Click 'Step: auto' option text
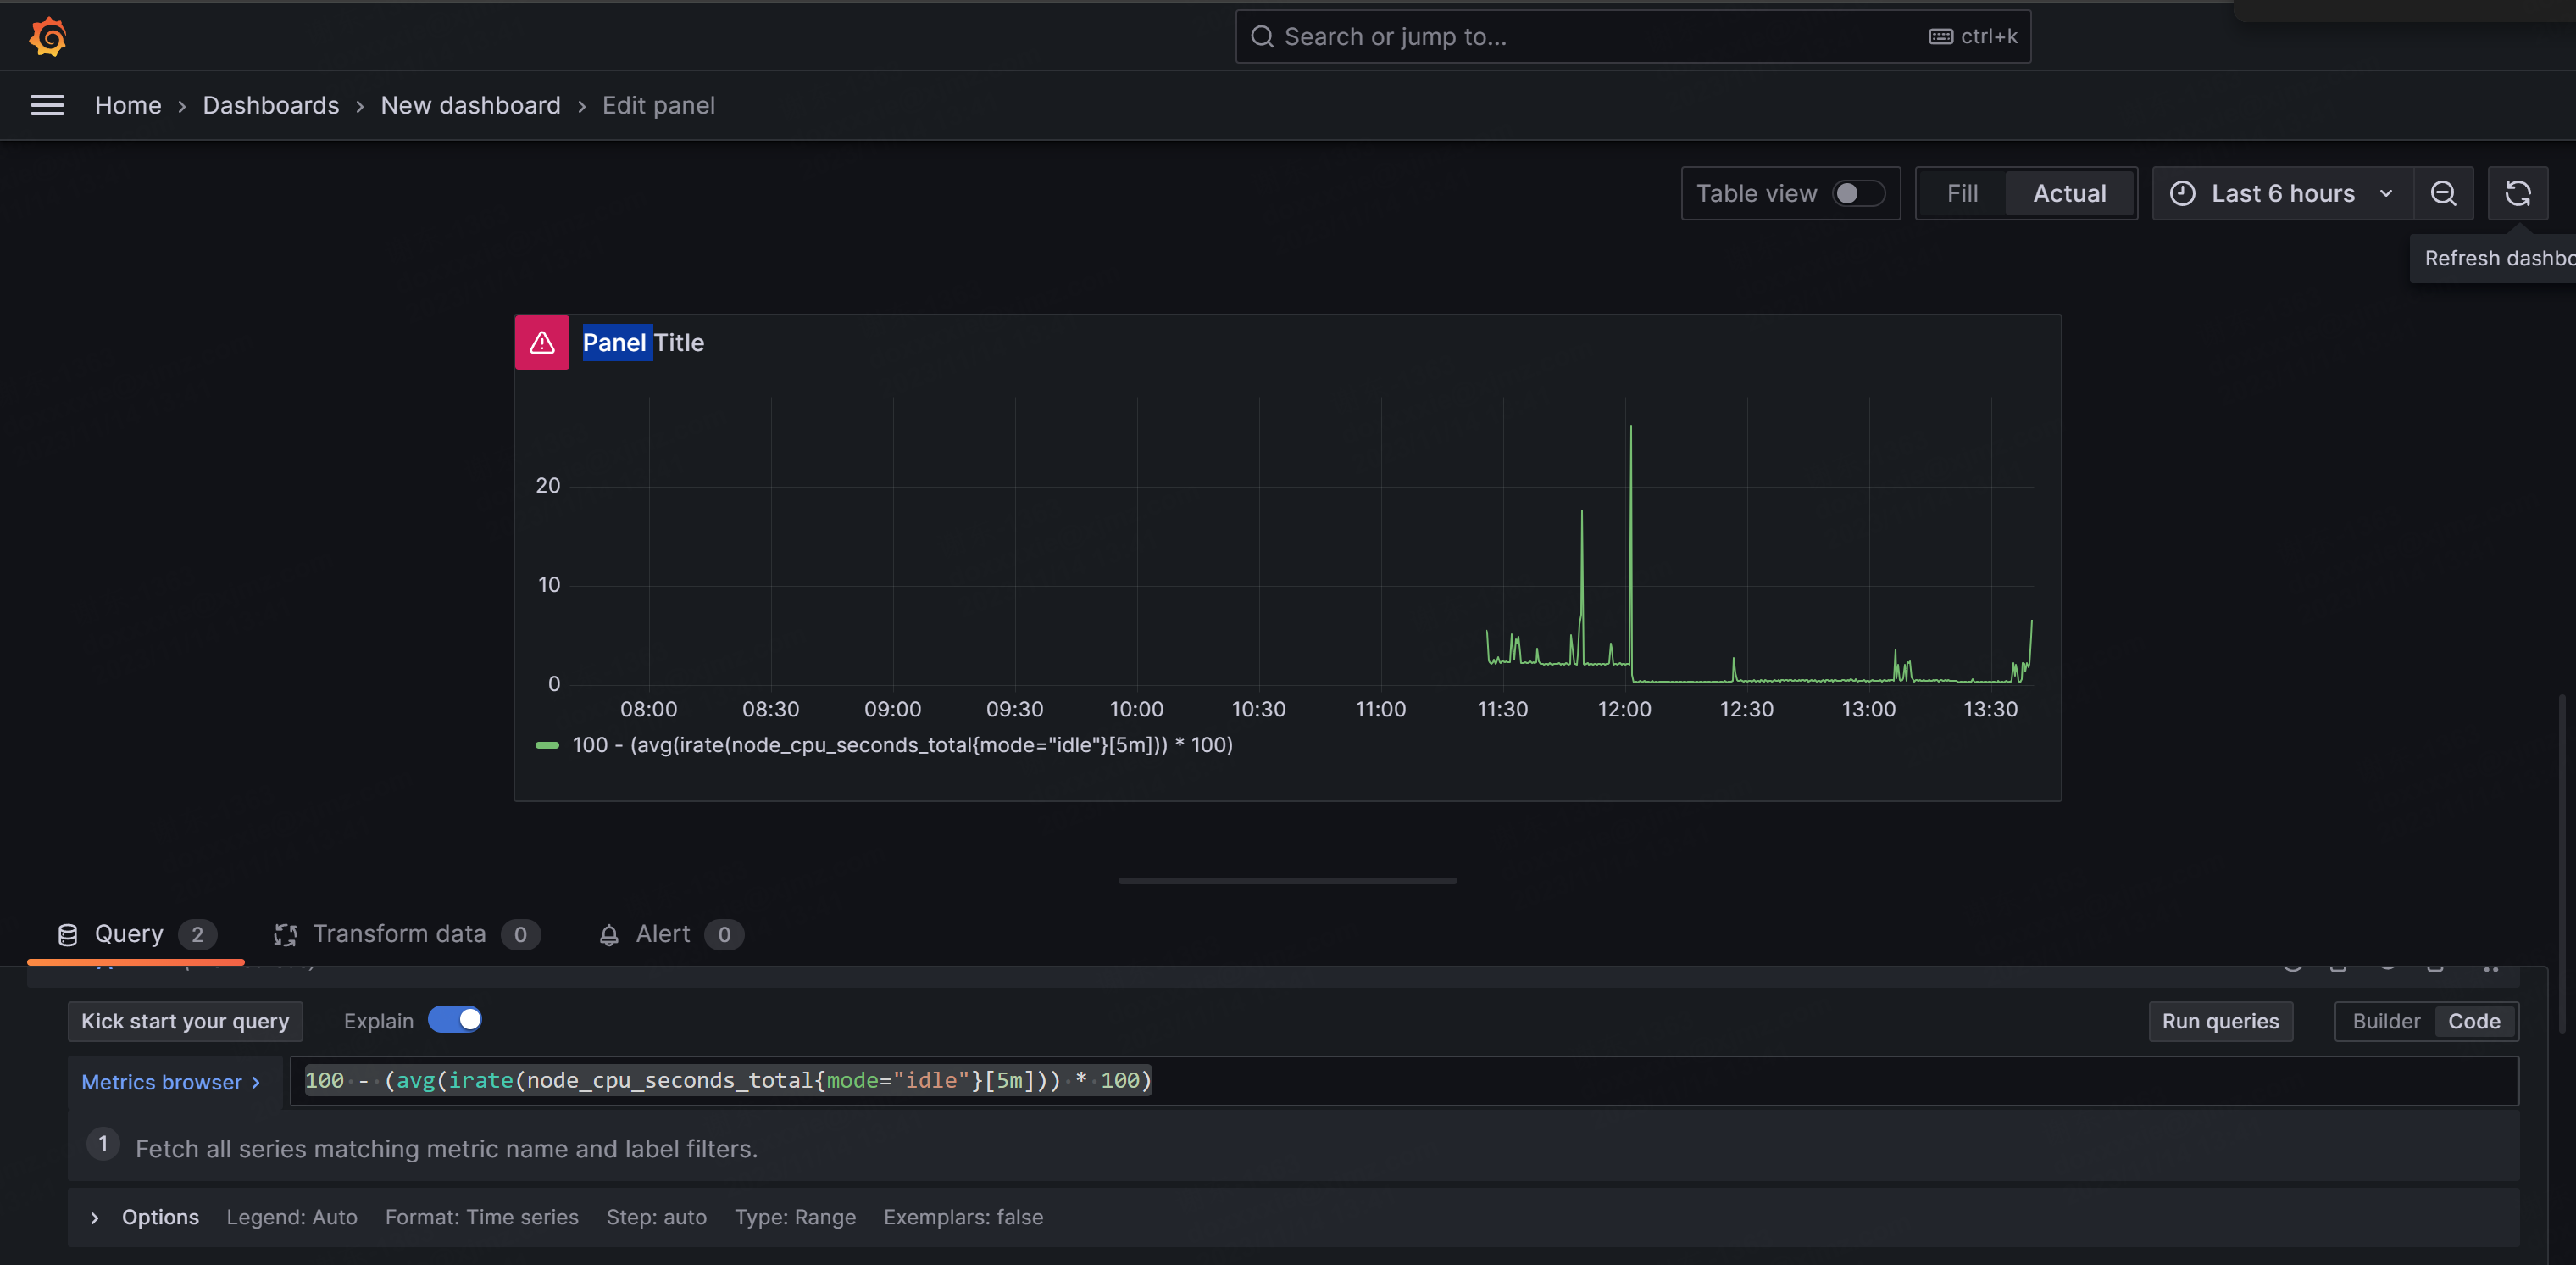The image size is (2576, 1265). point(656,1217)
